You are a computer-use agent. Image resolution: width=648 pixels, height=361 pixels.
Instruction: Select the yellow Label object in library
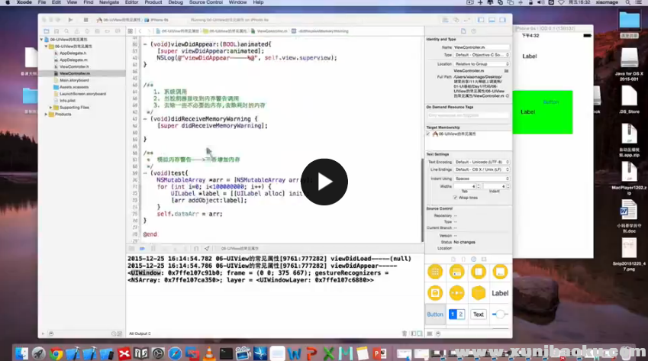click(500, 293)
